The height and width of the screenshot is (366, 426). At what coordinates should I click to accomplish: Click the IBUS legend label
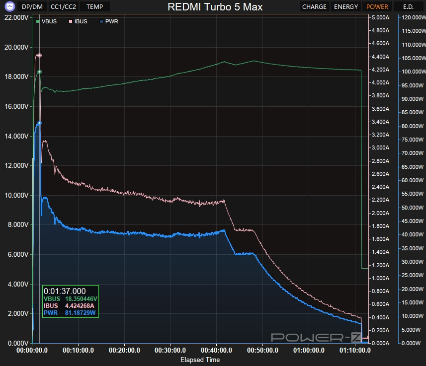tap(81, 21)
